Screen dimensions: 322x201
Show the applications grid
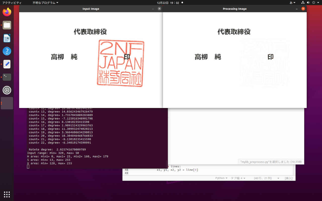(x=7, y=194)
